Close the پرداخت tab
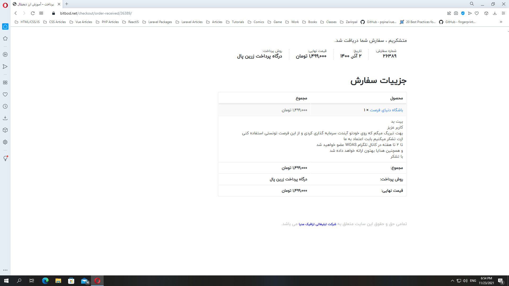Image resolution: width=509 pixels, height=286 pixels. 59,4
